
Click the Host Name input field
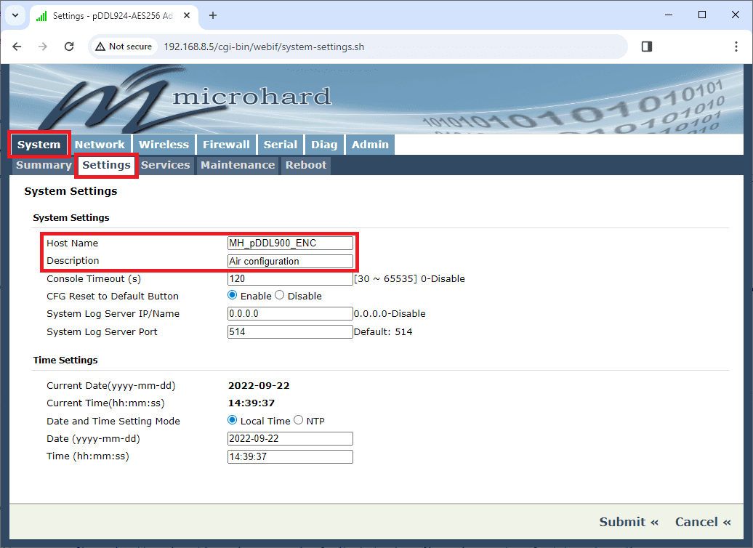pyautogui.click(x=290, y=243)
